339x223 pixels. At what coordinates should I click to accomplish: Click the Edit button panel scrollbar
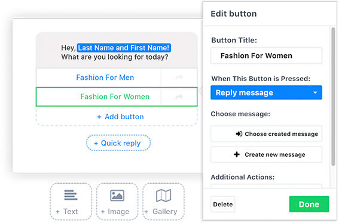pos(333,97)
